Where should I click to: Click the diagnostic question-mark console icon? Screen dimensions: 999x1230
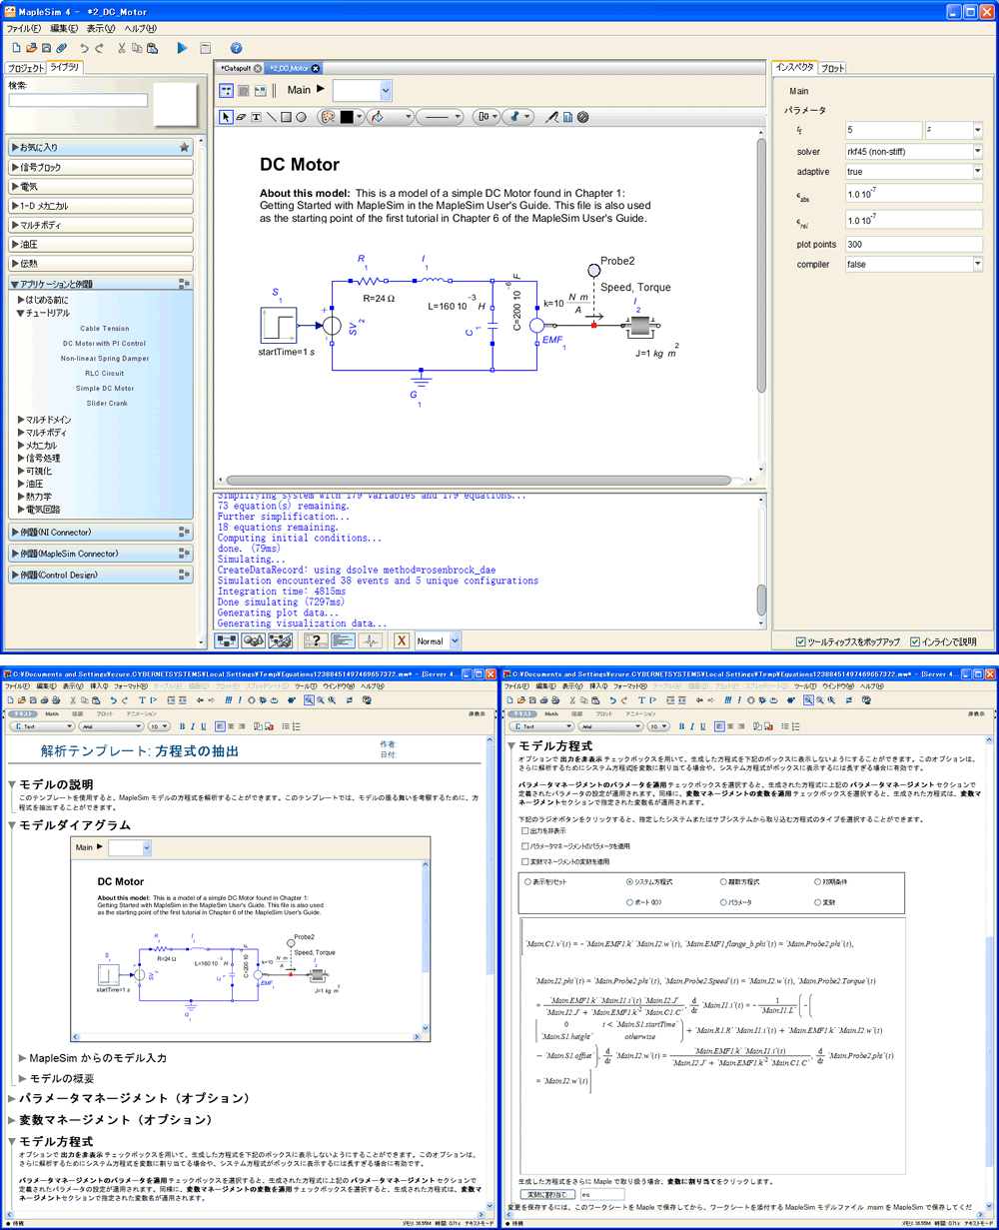(x=315, y=640)
